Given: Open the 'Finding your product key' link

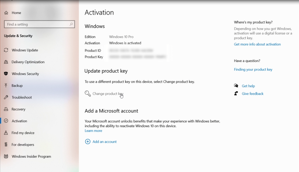Looking at the screenshot, I should tap(253, 70).
